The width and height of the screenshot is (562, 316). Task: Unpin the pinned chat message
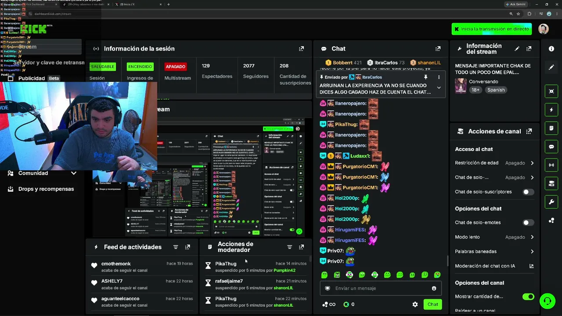click(425, 77)
